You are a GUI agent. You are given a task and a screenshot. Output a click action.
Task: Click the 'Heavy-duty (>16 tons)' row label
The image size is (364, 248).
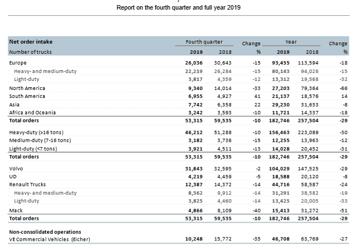(x=36, y=132)
